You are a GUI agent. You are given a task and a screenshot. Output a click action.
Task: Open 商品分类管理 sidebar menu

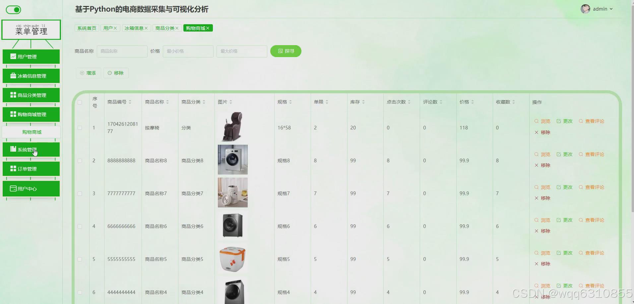click(31, 95)
